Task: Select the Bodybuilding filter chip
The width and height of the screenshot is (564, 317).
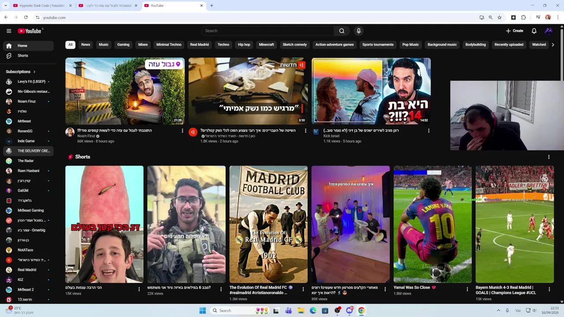Action: [x=475, y=44]
